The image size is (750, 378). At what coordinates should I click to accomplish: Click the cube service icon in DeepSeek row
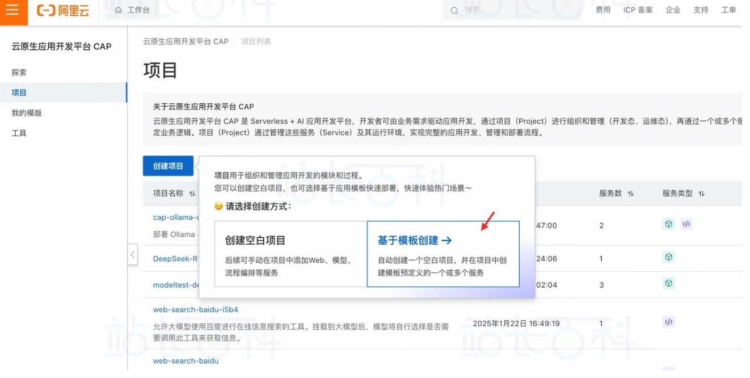tap(669, 257)
